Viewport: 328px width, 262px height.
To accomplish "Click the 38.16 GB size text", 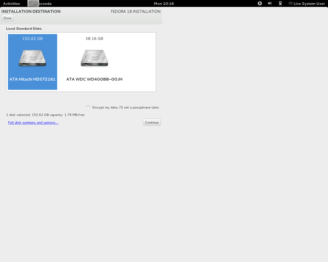I will 94,39.
